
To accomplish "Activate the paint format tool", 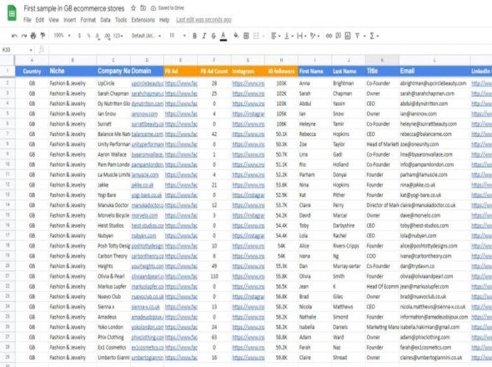I will tap(43, 36).
